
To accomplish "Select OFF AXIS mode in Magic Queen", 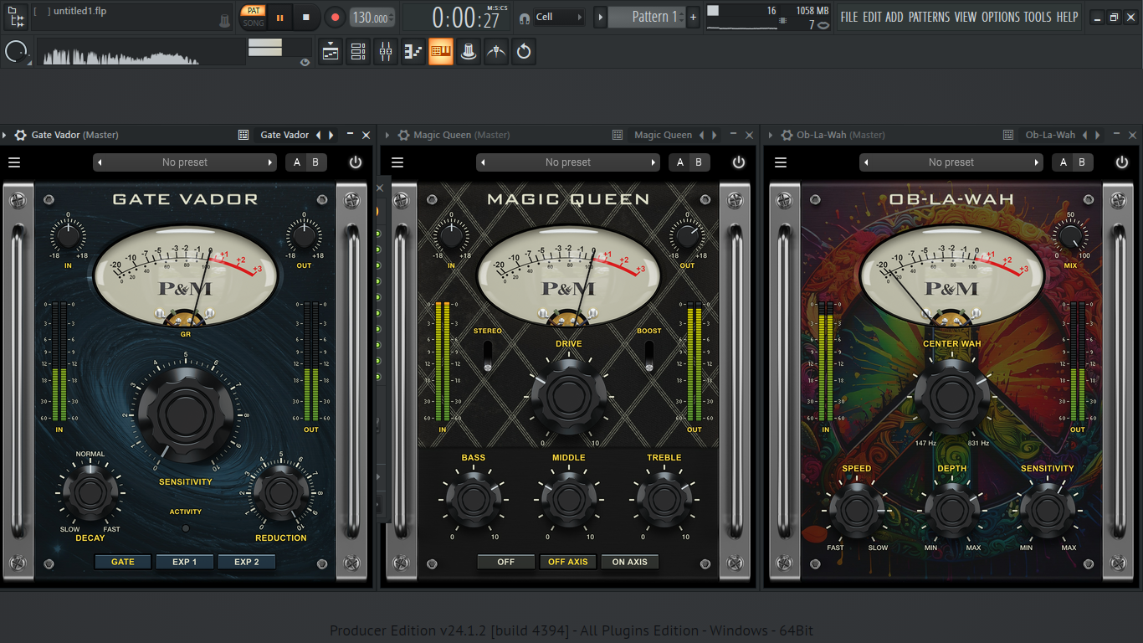I will tap(568, 562).
